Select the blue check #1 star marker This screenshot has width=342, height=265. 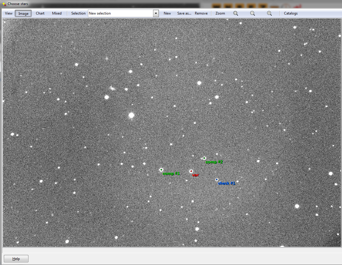tap(217, 180)
